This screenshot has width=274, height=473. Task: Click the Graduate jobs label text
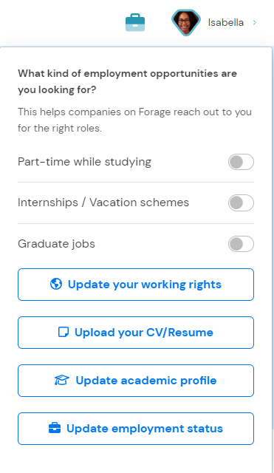[56, 244]
